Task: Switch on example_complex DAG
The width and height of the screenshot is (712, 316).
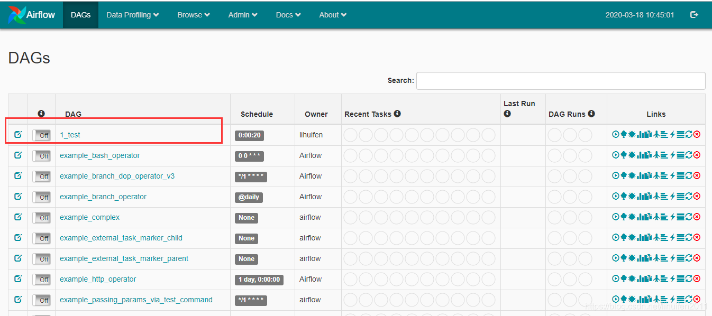Action: click(41, 218)
